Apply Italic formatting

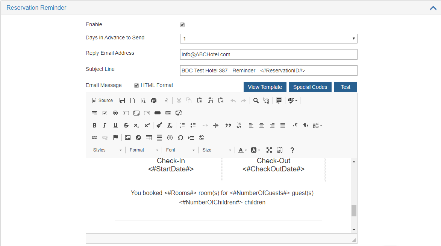point(105,125)
